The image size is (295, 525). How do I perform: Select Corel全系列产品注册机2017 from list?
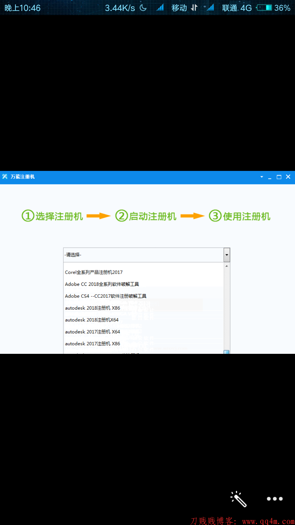click(144, 272)
